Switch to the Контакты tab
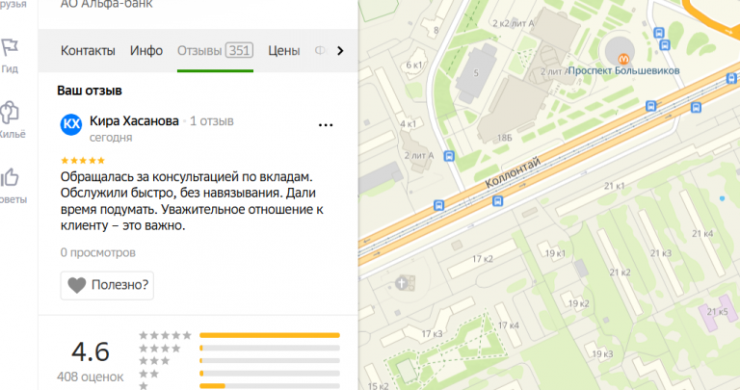 (x=88, y=50)
